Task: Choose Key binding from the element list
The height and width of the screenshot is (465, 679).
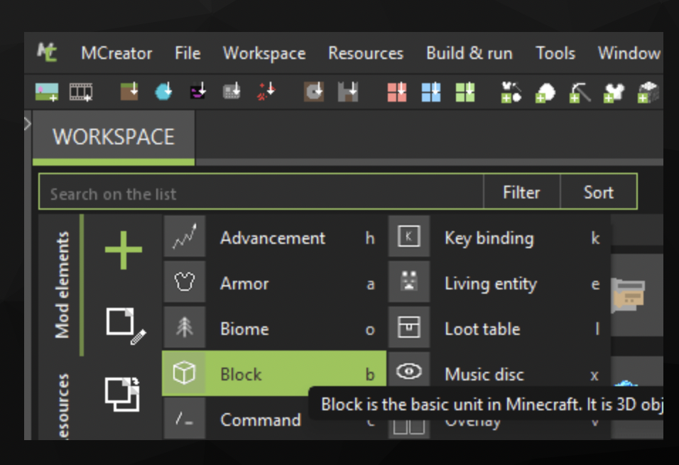Action: (x=499, y=237)
